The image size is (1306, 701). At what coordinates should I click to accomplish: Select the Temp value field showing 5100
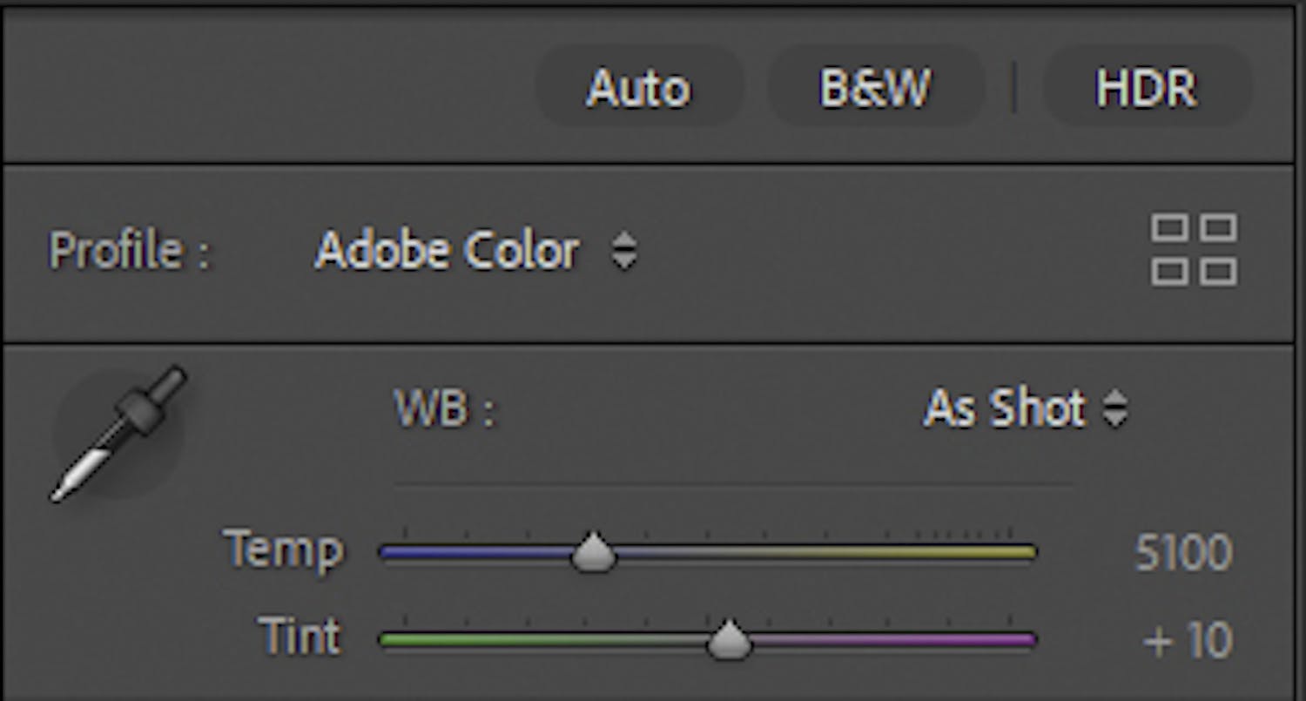point(1183,553)
